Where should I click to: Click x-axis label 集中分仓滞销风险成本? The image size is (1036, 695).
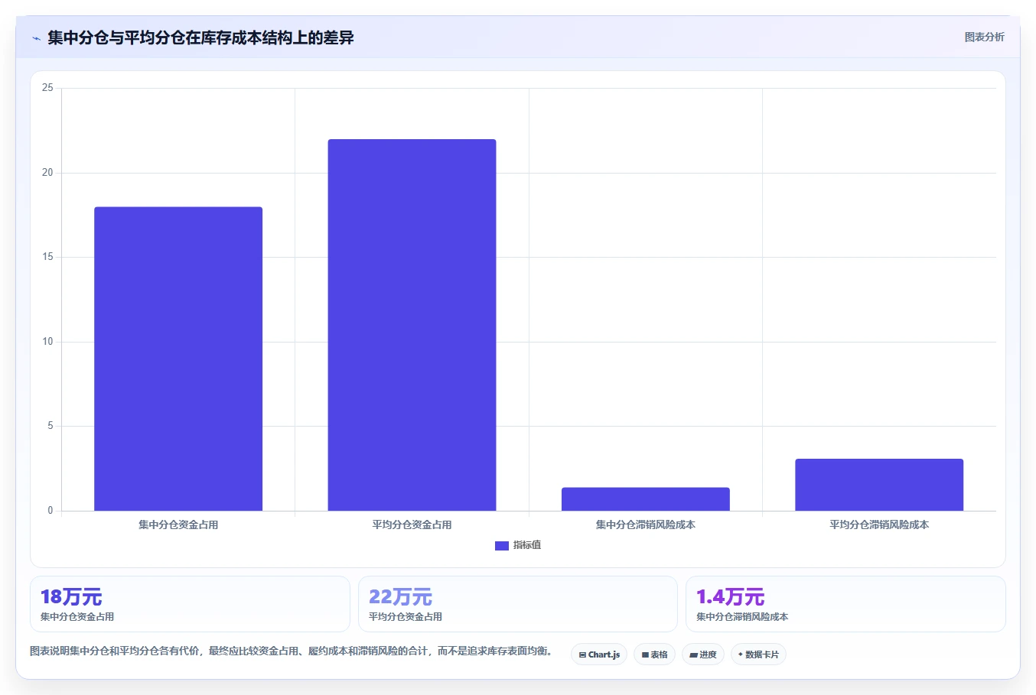click(646, 525)
